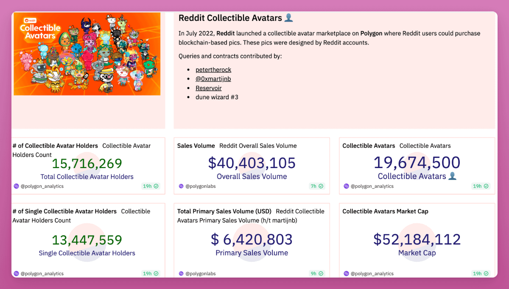The height and width of the screenshot is (289, 509).
Task: Click polygon_analytics avatar icon under Total Collectible Avatar Holders
Action: [16, 186]
